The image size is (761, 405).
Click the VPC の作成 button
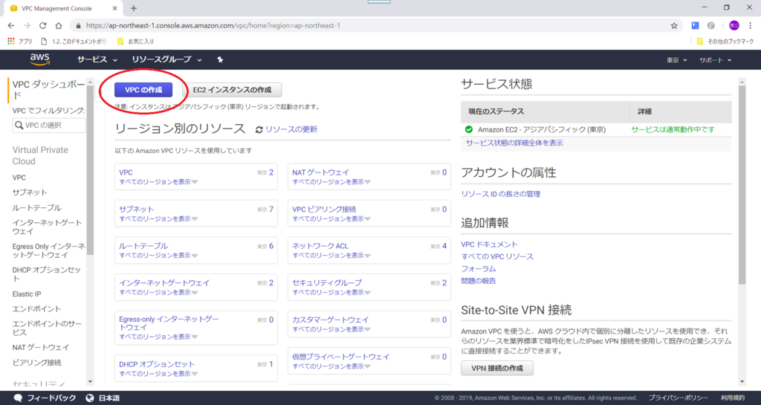(x=143, y=90)
